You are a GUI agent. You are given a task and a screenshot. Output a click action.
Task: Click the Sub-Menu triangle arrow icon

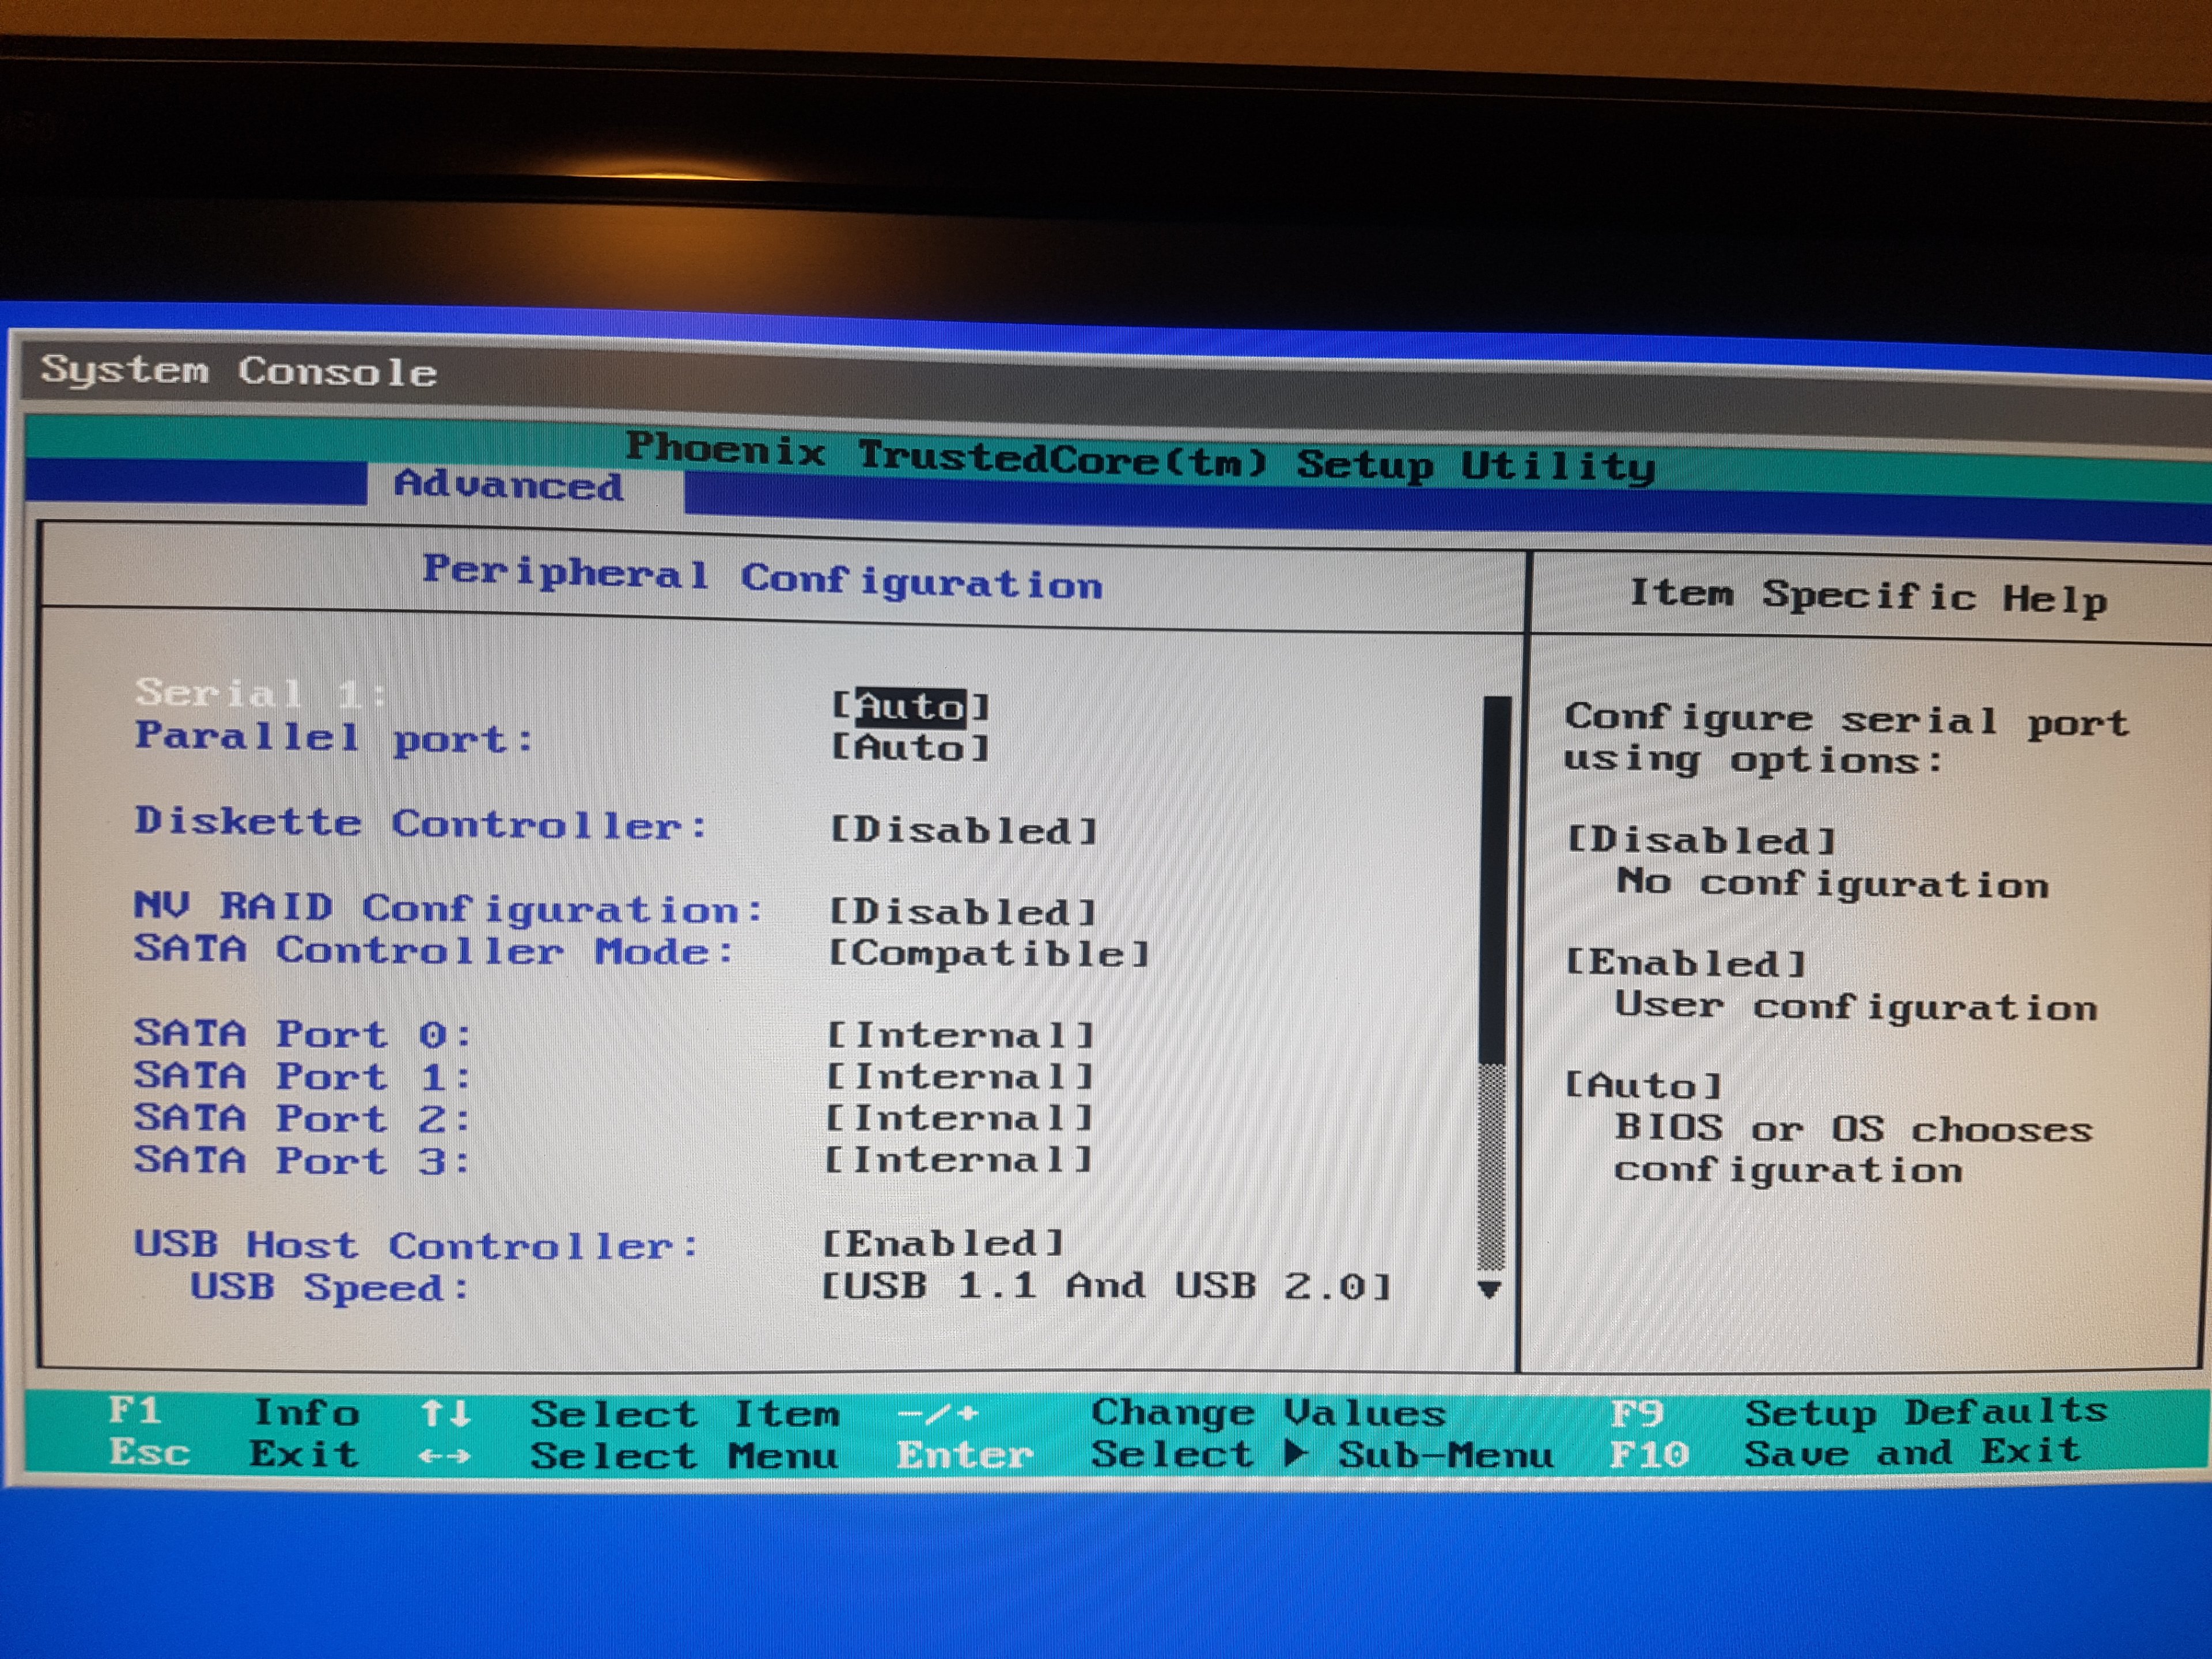[x=1296, y=1453]
